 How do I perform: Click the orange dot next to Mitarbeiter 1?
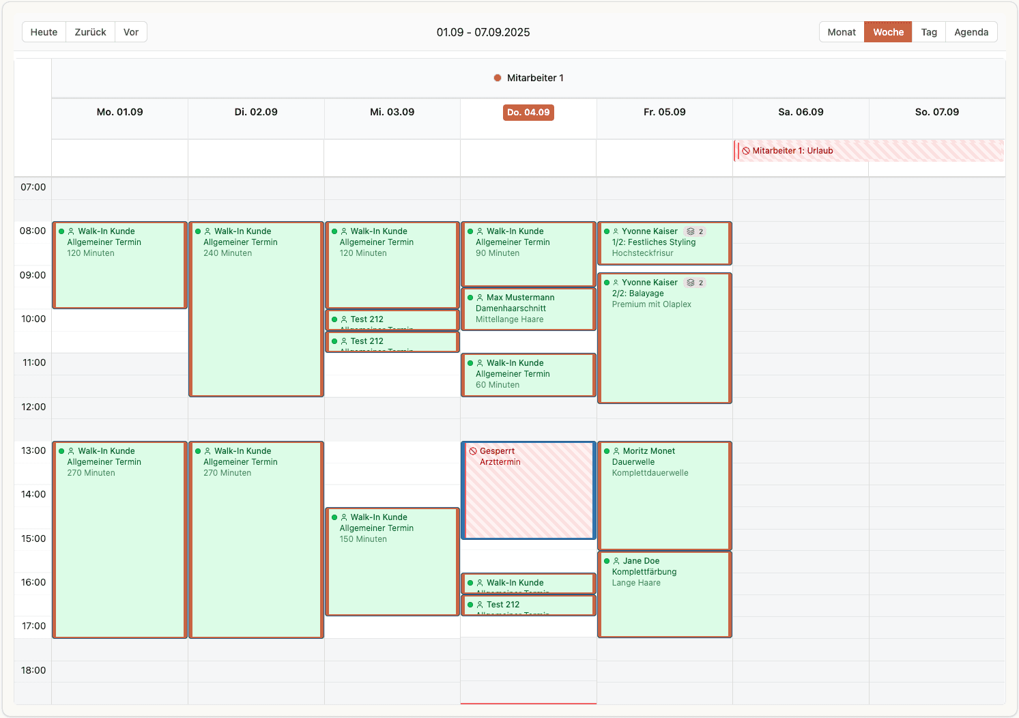pos(496,77)
